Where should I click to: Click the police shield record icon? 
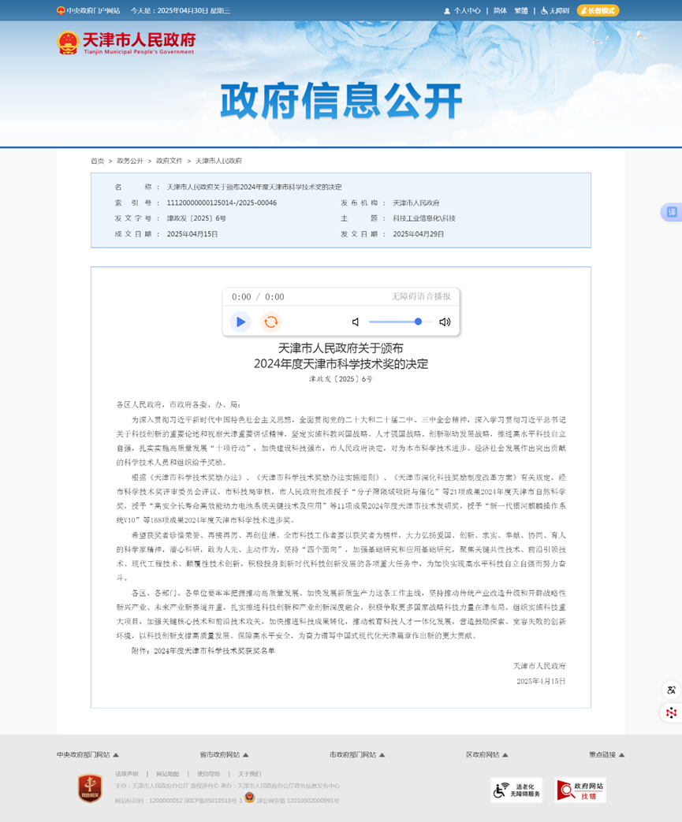point(250,798)
